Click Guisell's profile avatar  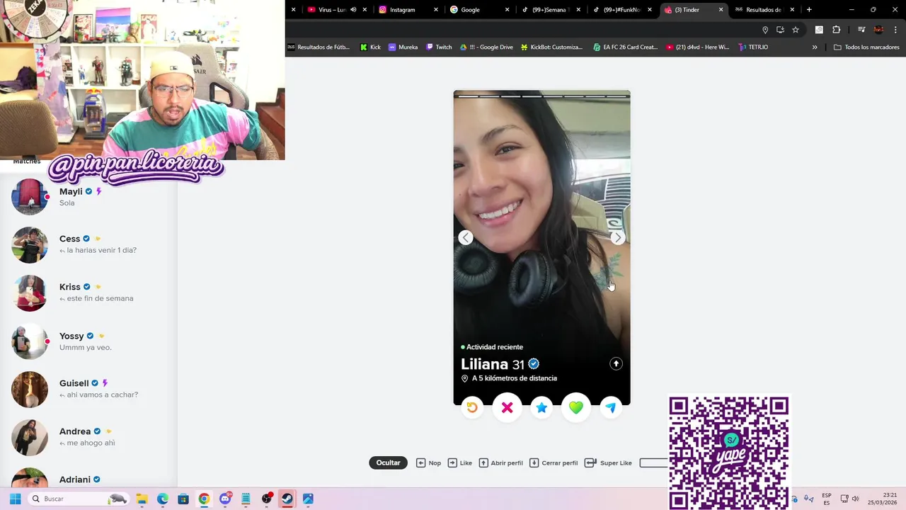(30, 390)
